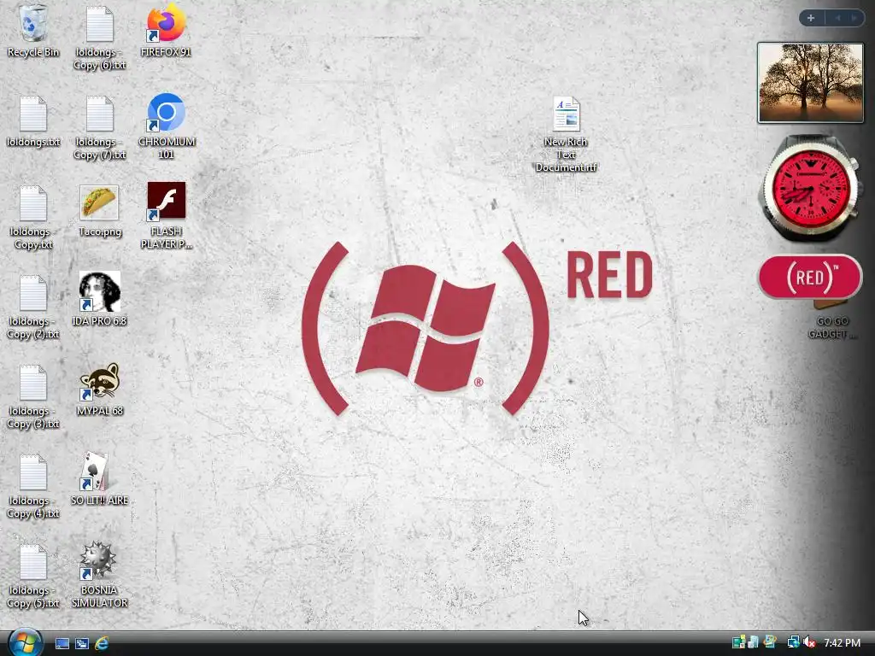Launch the IDA PRO 6.8 shortcut
The height and width of the screenshot is (656, 875).
99,299
